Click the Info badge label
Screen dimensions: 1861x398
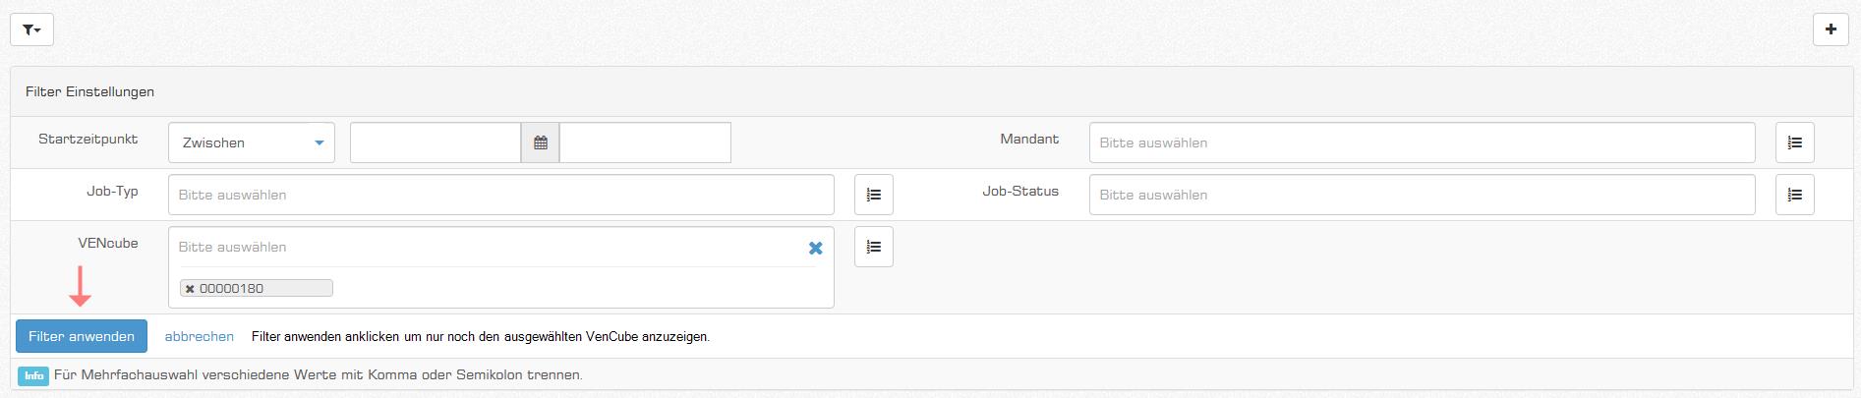[x=33, y=375]
